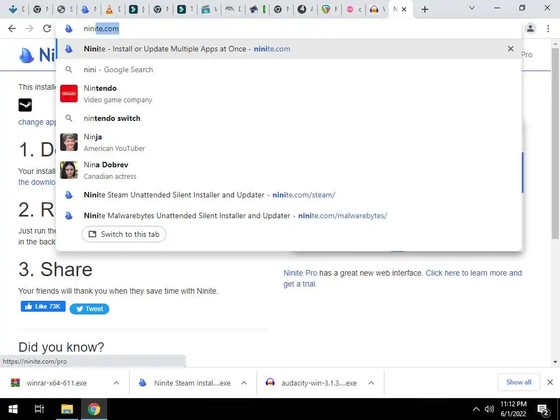Click the magnifier icon beside 'nini'
Viewport: 560px width, 420px height.
(69, 69)
